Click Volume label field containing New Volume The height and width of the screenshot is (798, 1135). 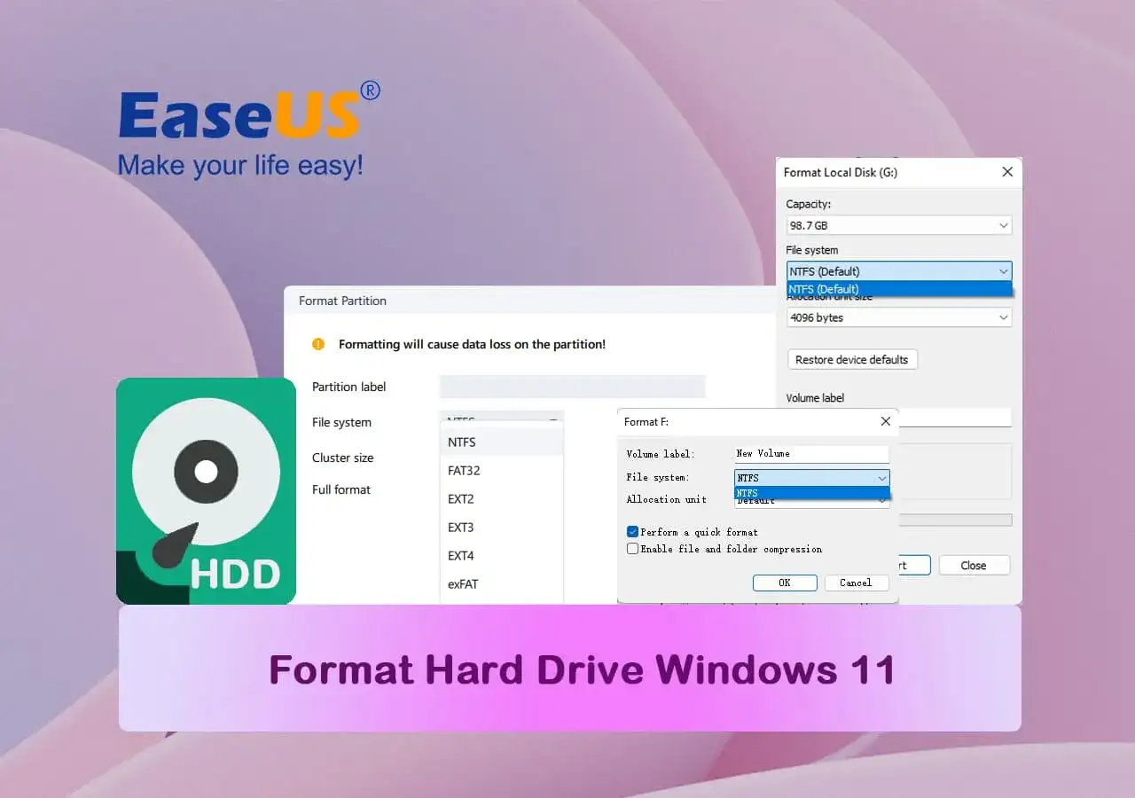coord(811,454)
